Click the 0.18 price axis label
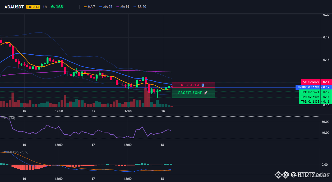This screenshot has width=332, height=182. pos(326,60)
